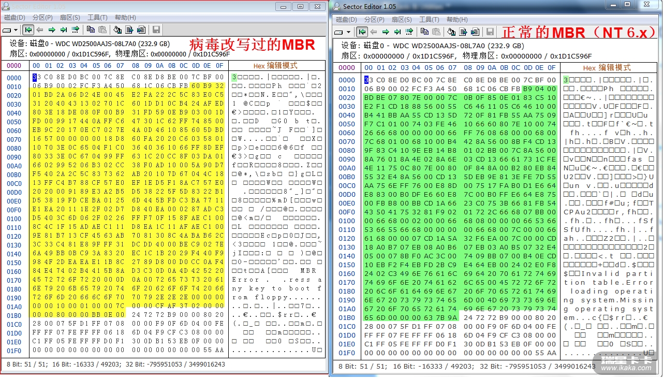
Task: Click 'Hex 编辑模式' label in right window
Action: pos(607,68)
